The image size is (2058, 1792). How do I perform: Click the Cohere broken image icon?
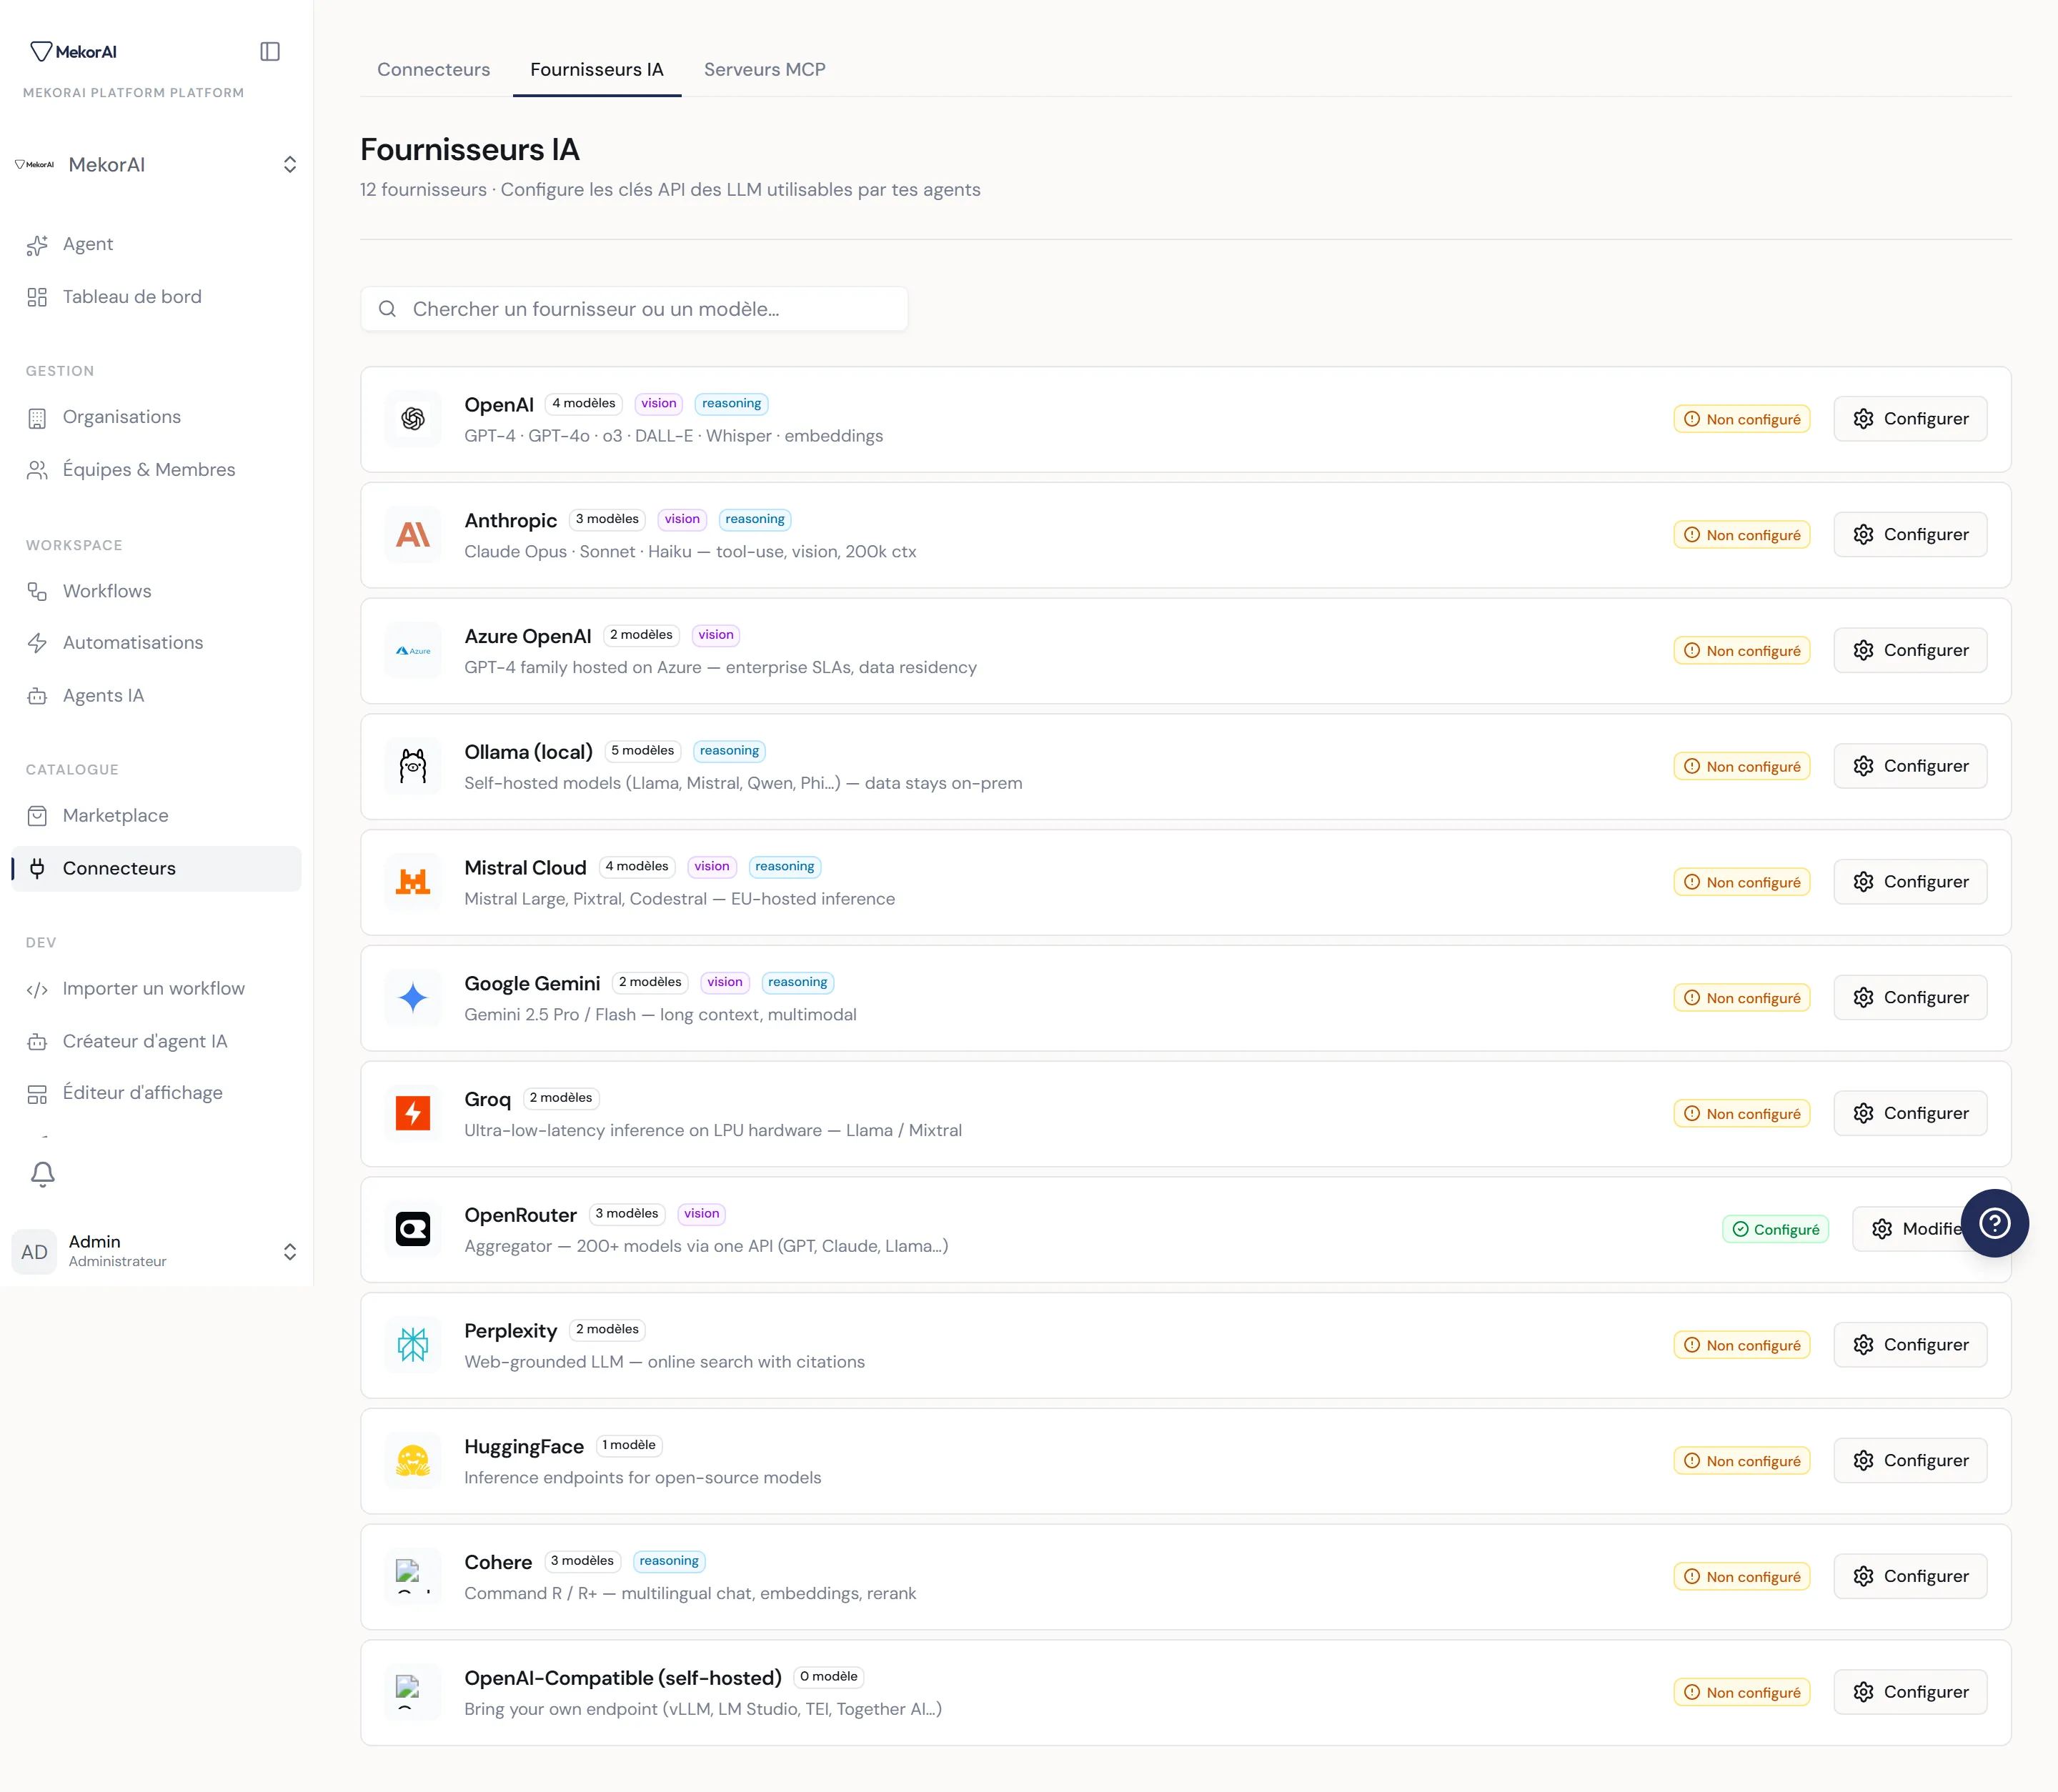pos(413,1577)
